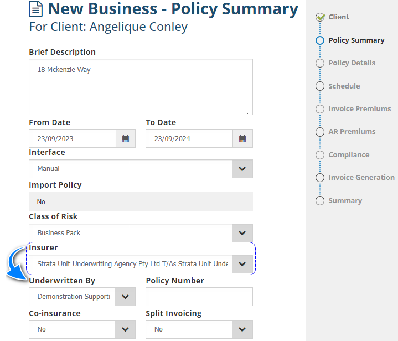Click the From Date text field

point(73,138)
